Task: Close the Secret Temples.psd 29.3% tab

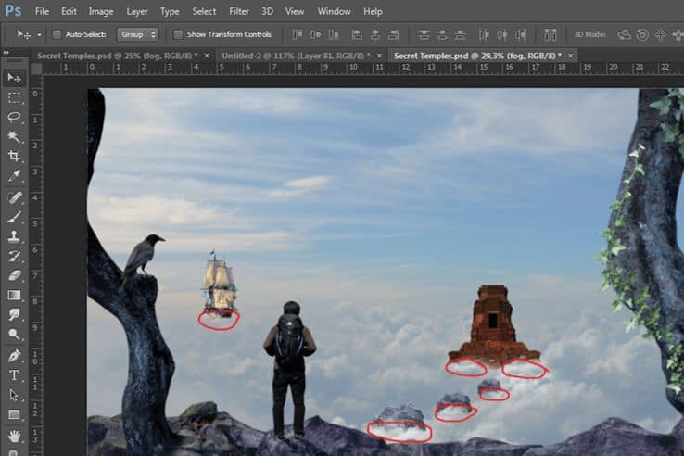Action: pos(570,56)
